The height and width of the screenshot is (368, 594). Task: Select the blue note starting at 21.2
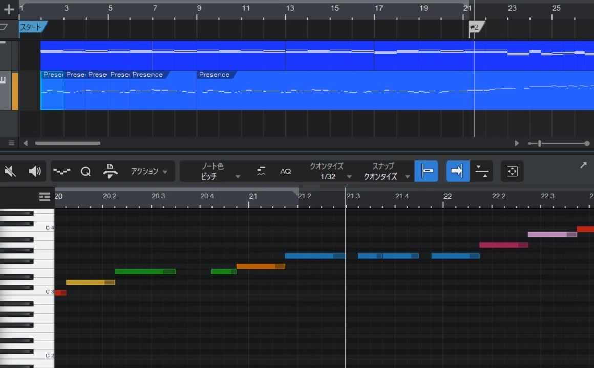(315, 256)
